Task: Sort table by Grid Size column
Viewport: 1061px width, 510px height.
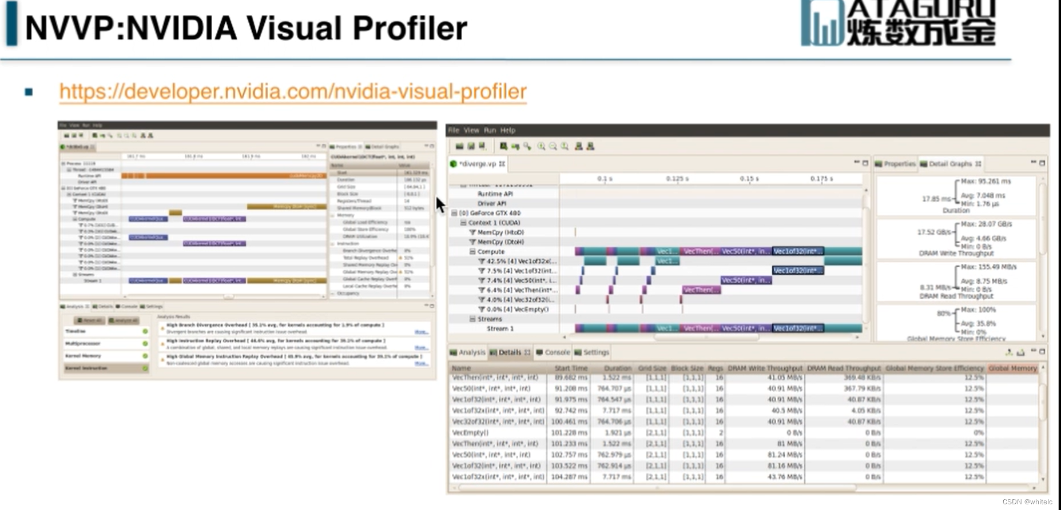Action: coord(652,368)
